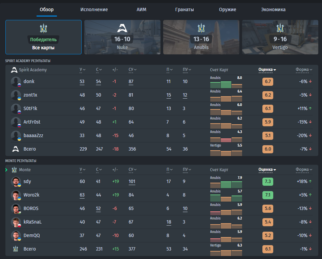The height and width of the screenshot is (259, 322).
Task: Click sdy's avatar photo
Action: (x=16, y=181)
